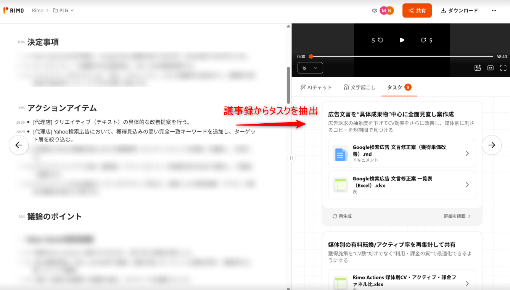Jump to timestamp 0:06 beside 決定事項
This screenshot has width=510, height=290.
21,42
